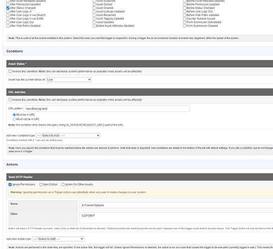Screen dimensions: 273x249
Task: Open the Add new Condition type dropdown
Action: coord(68,135)
